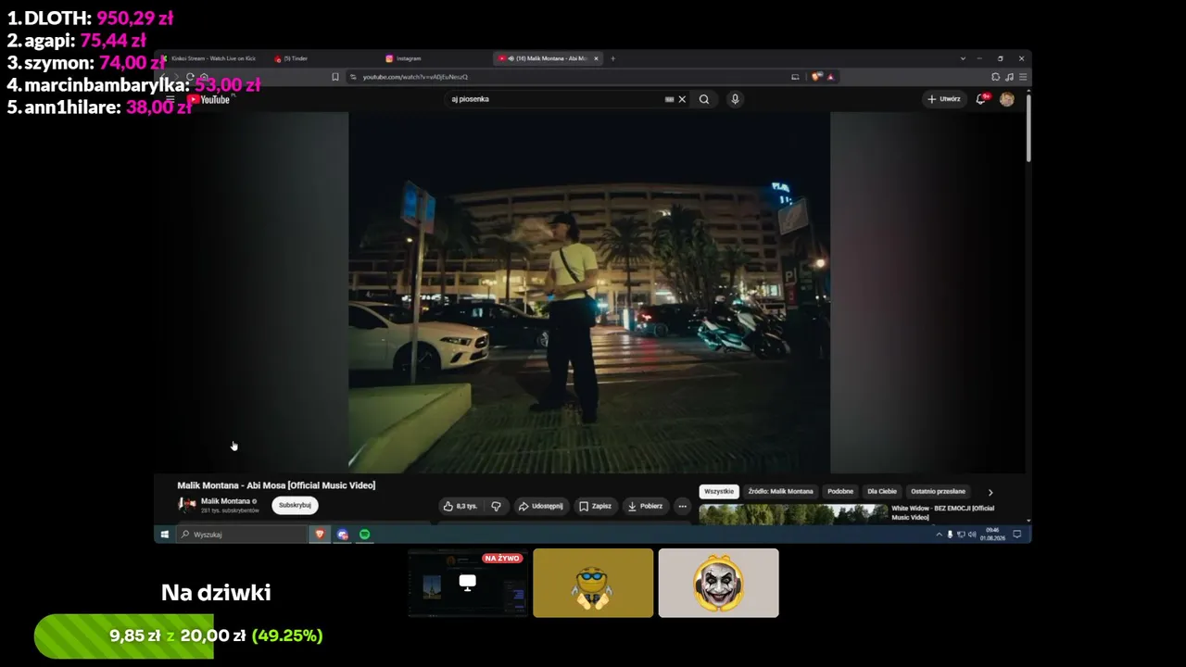1186x667 pixels.
Task: Click the Abi Mosa video player
Action: point(589,293)
